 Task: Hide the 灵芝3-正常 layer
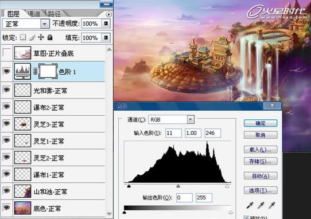click(7, 123)
